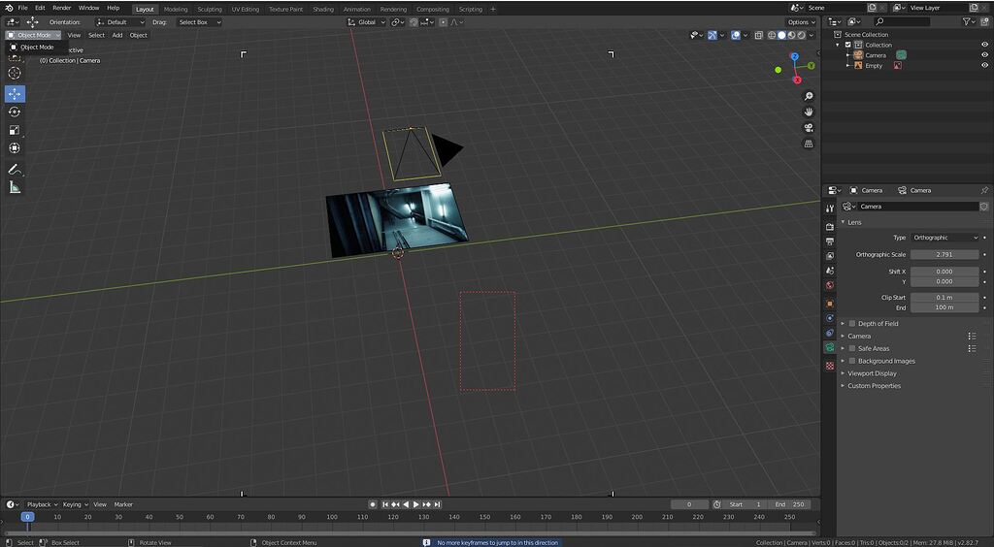994x547 pixels.
Task: Open the Options dropdown in the viewport header
Action: pyautogui.click(x=801, y=22)
